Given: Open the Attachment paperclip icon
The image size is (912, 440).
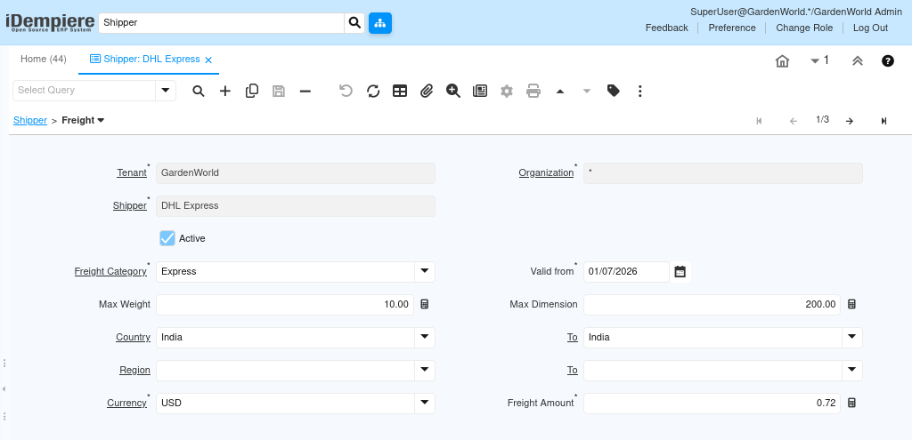Looking at the screenshot, I should (x=427, y=92).
